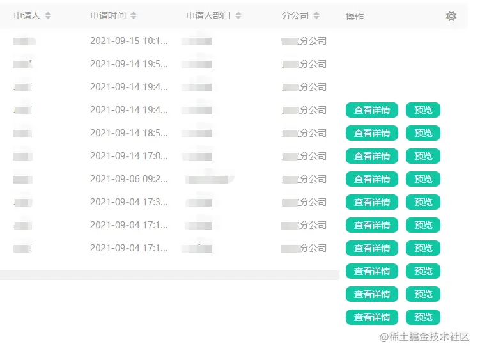Sort the table by 分公司 arrows
The image size is (480, 353).
point(316,15)
